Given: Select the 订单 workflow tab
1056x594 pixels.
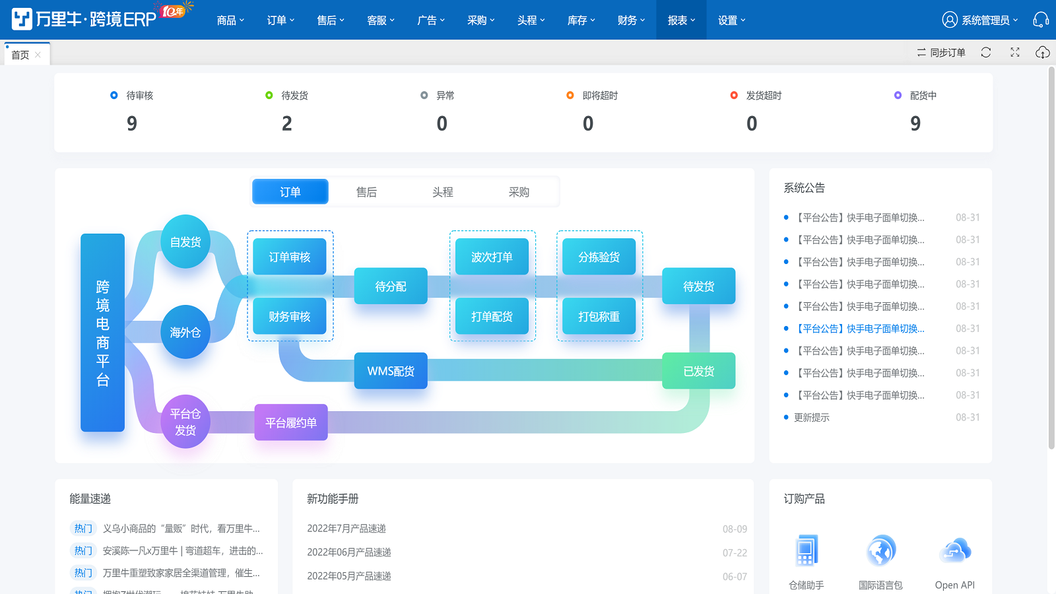Looking at the screenshot, I should [x=290, y=191].
